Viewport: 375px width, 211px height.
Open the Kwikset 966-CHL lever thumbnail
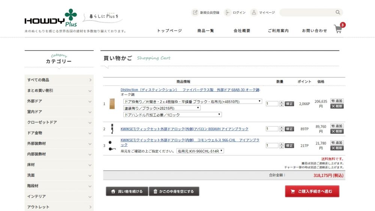[x=112, y=146]
